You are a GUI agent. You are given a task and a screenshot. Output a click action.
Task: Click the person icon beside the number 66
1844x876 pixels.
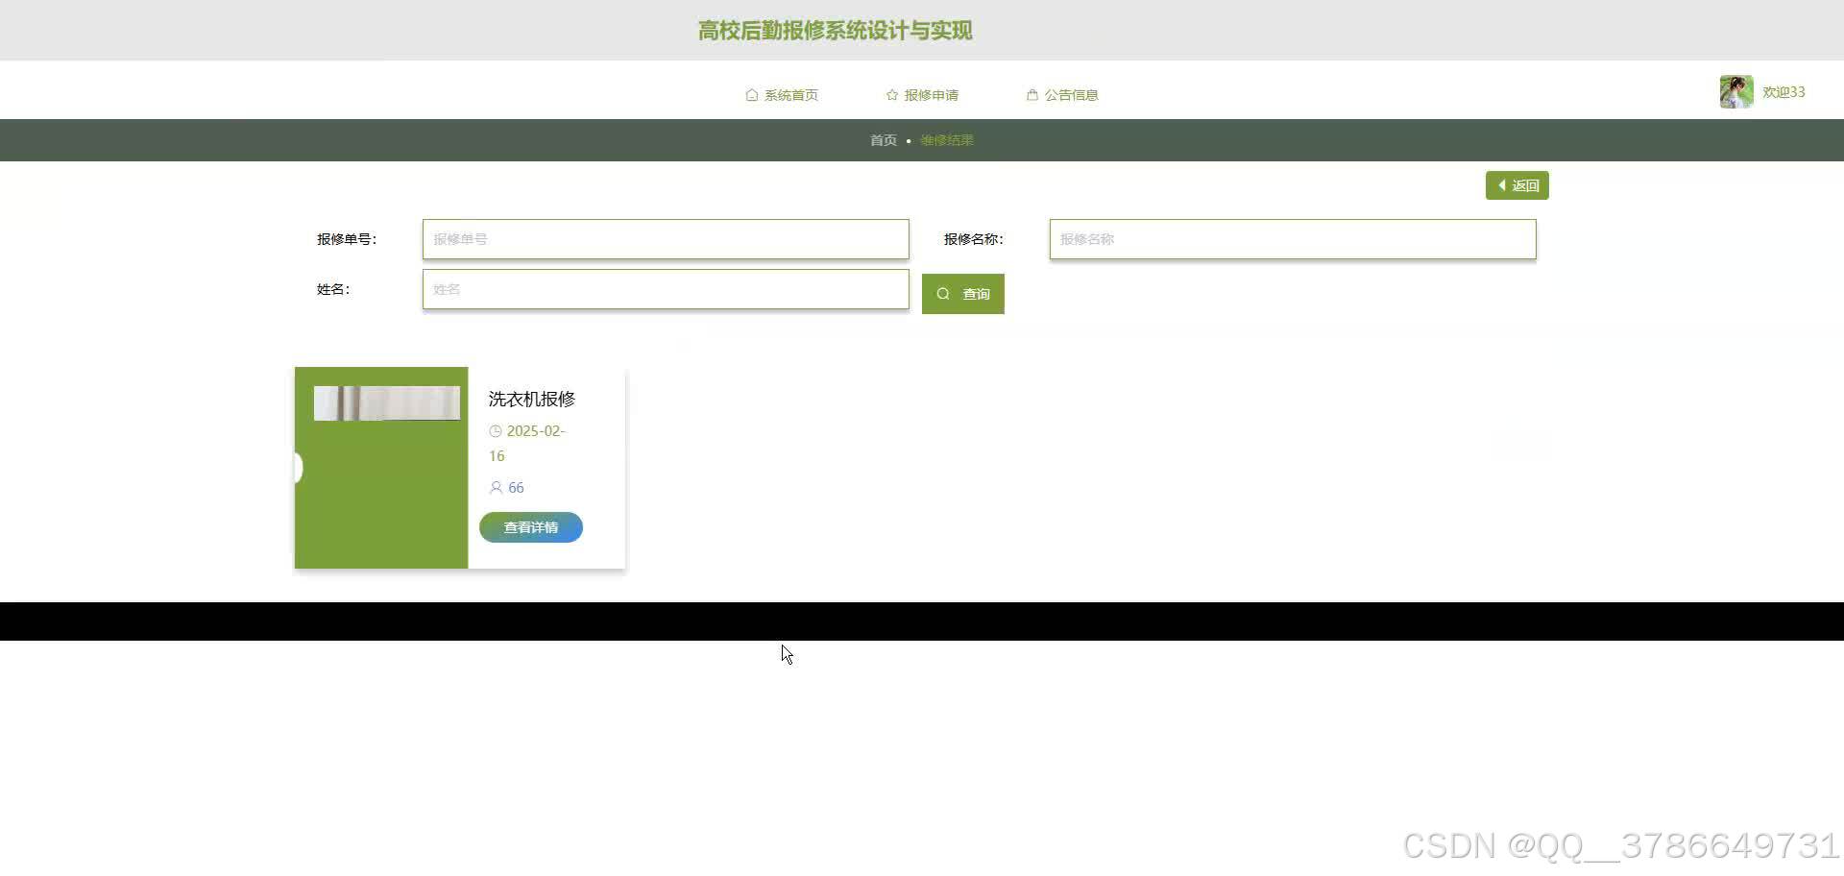495,487
